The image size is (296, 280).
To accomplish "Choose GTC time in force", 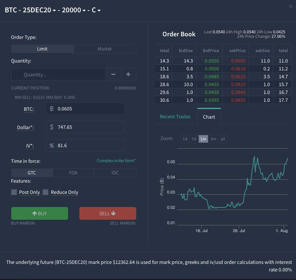I will pyautogui.click(x=32, y=173).
